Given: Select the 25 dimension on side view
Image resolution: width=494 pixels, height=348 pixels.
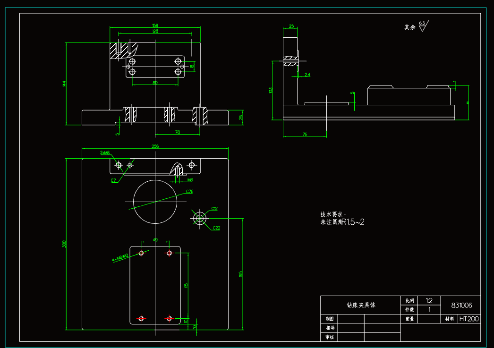Looking at the screenshot, I should tap(291, 26).
